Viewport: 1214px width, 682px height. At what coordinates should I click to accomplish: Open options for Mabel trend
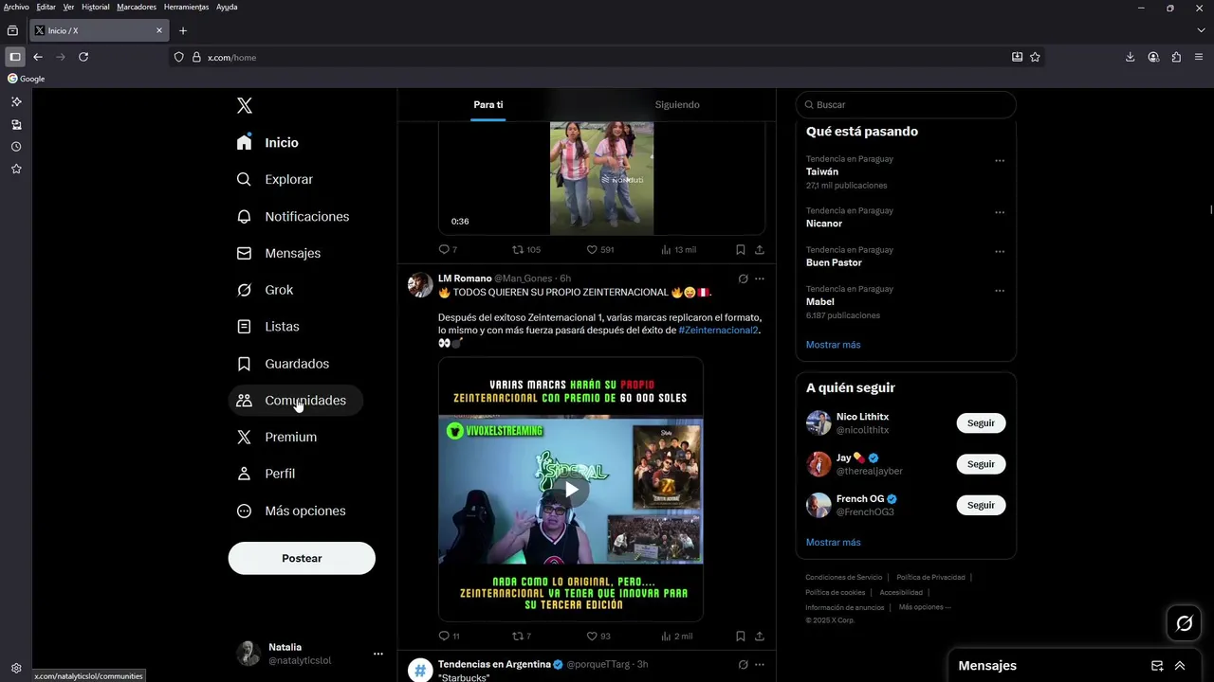tap(1000, 290)
